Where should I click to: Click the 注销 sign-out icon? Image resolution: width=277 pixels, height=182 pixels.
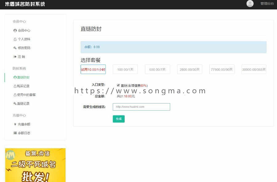coord(15,57)
